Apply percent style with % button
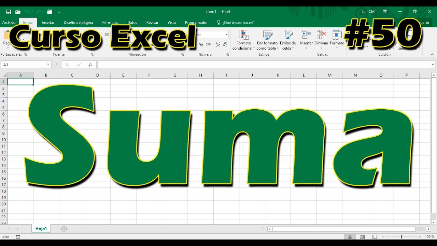The image size is (437, 246). click(201, 44)
